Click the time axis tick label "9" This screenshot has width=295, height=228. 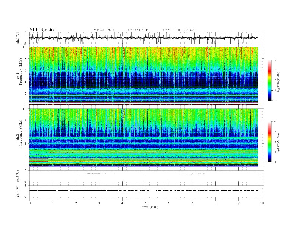[238, 203]
